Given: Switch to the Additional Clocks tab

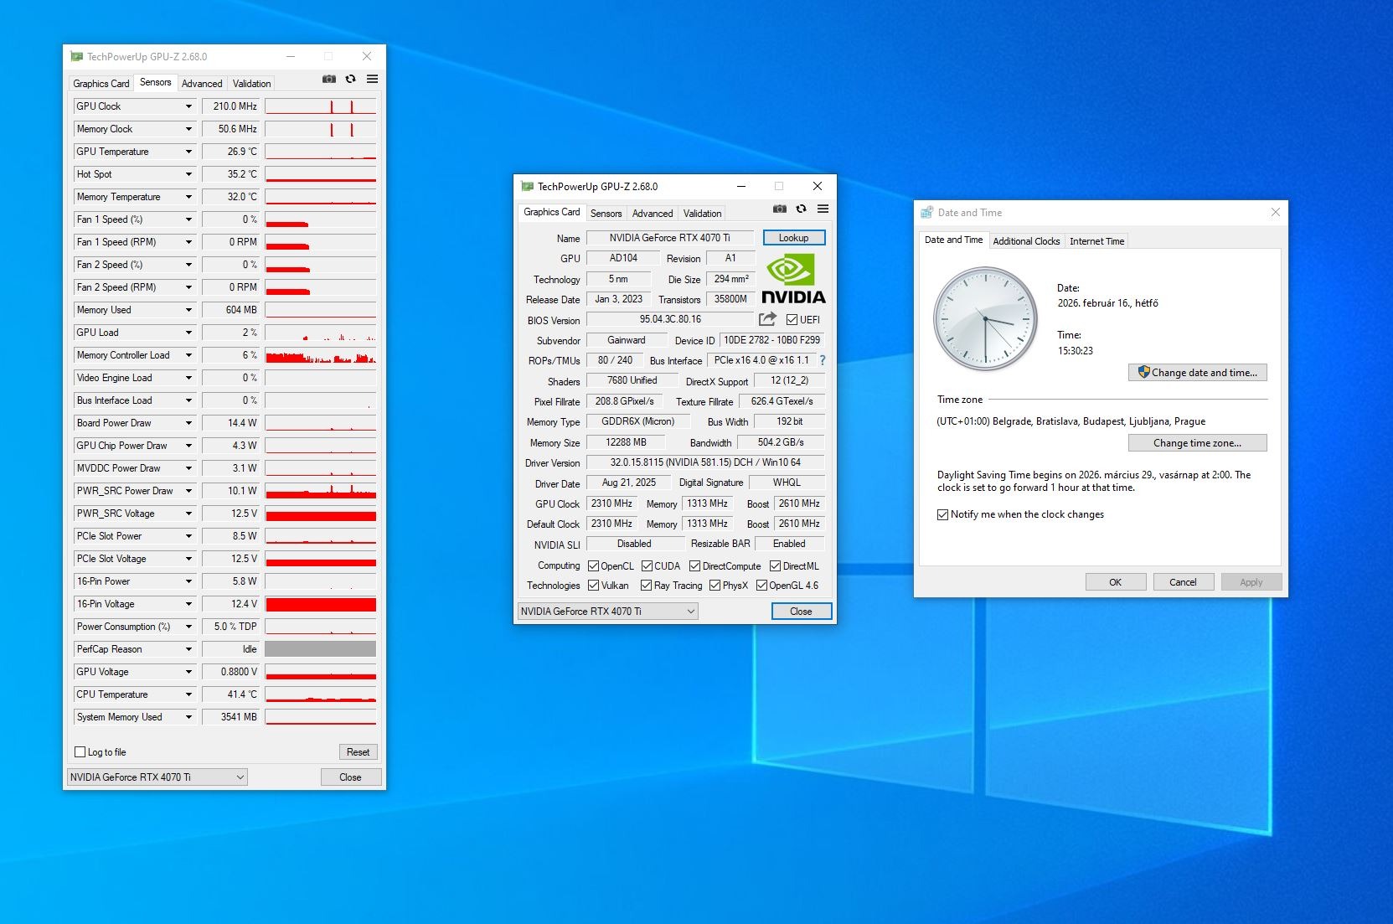Looking at the screenshot, I should (x=1026, y=241).
